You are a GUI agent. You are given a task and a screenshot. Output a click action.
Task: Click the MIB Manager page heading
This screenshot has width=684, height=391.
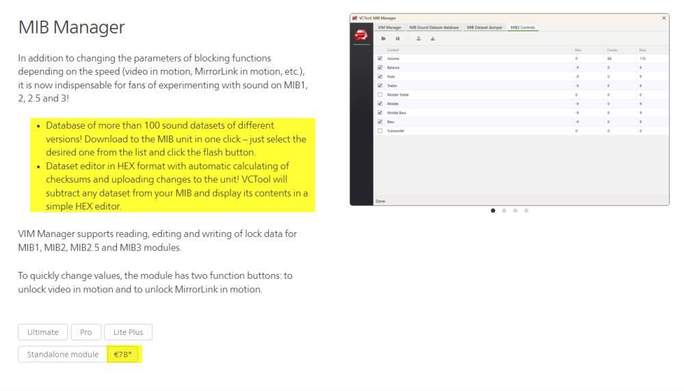coord(72,27)
